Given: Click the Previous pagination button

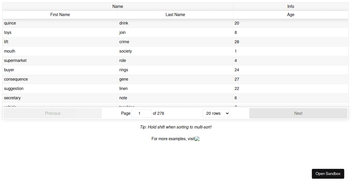Looking at the screenshot, I should click(x=53, y=113).
